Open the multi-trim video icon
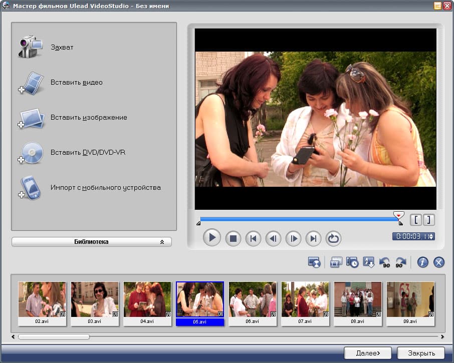 tap(336, 262)
